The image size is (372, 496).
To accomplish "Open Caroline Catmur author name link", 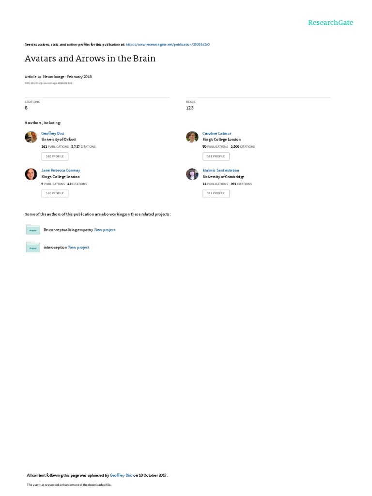I will pos(217,133).
